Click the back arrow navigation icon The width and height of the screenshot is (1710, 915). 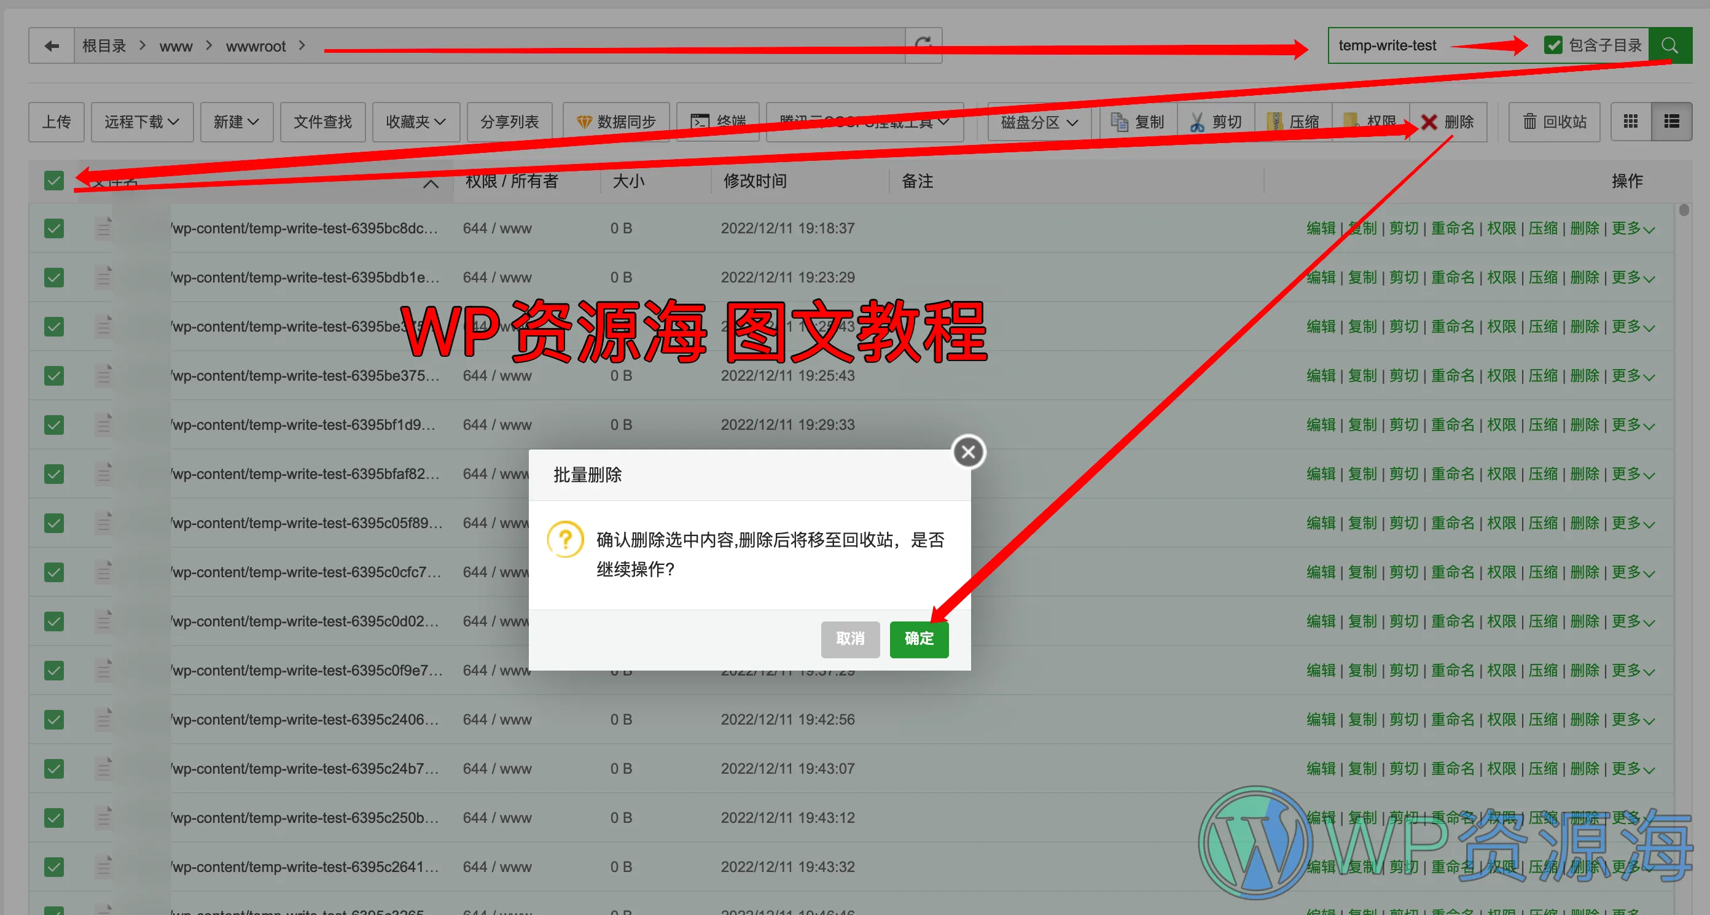51,46
